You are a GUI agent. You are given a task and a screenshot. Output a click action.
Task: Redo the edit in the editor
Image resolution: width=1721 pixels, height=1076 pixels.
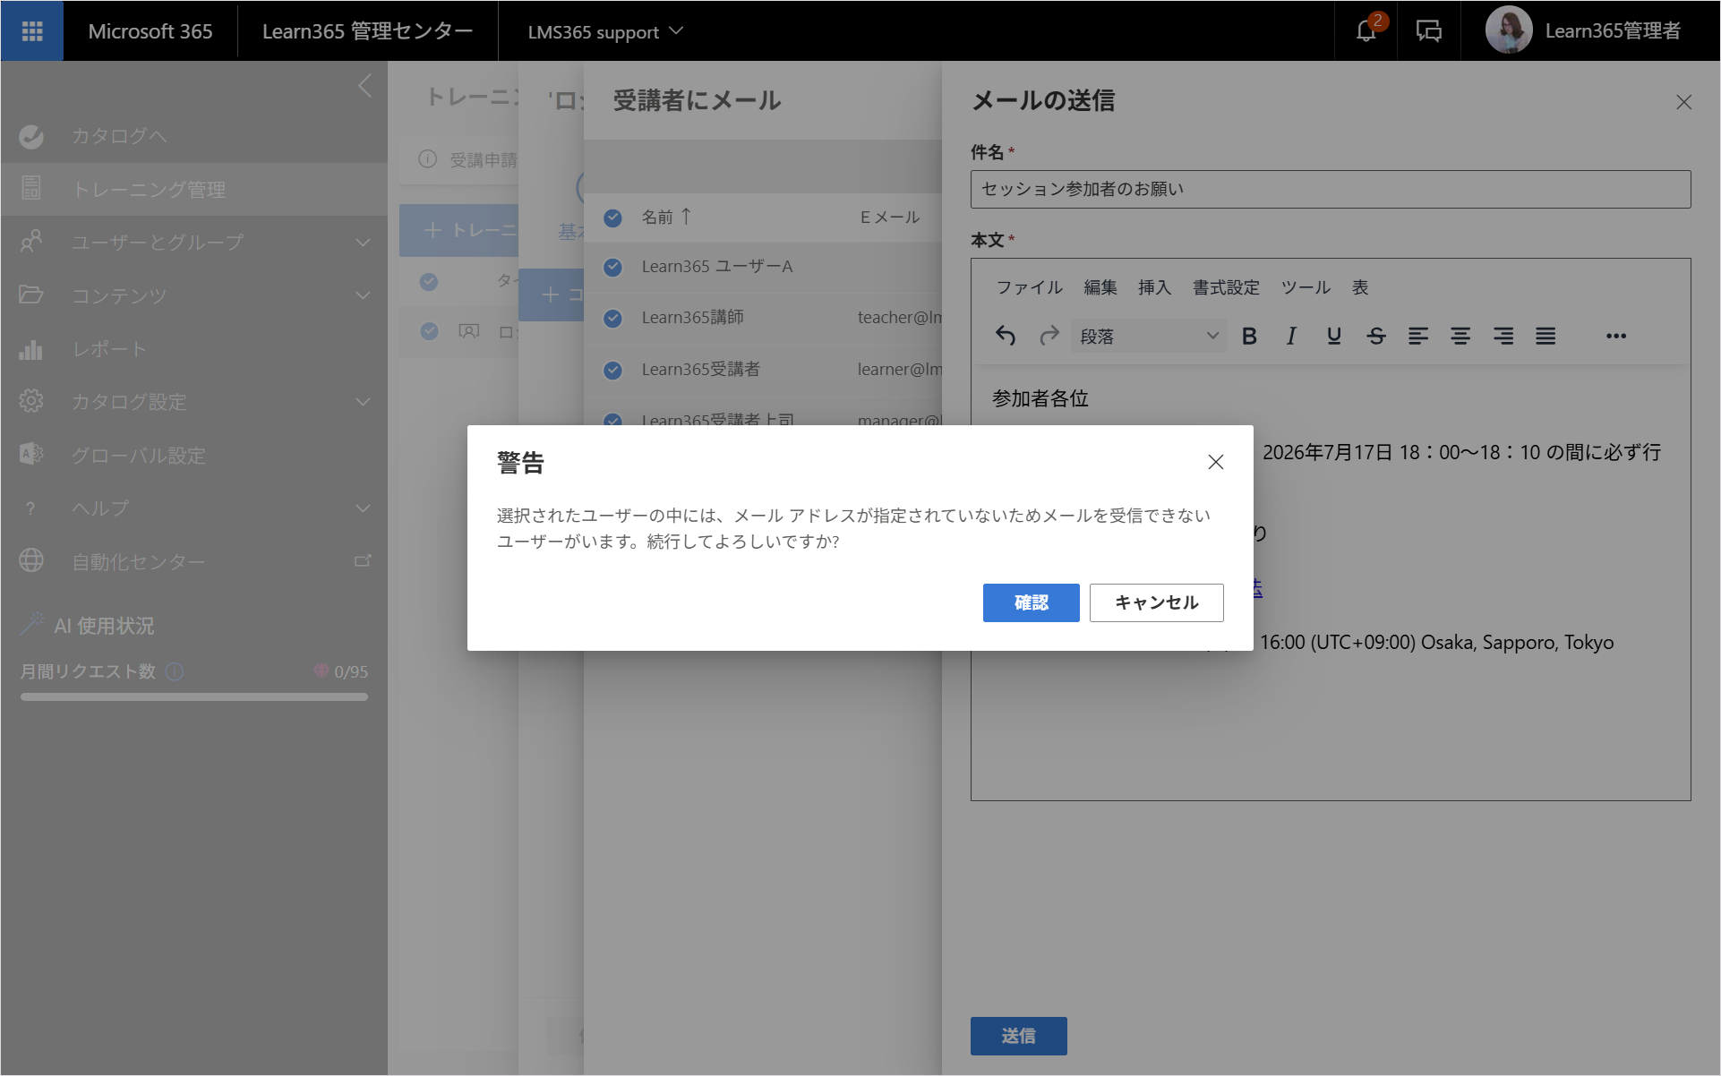click(x=1049, y=336)
